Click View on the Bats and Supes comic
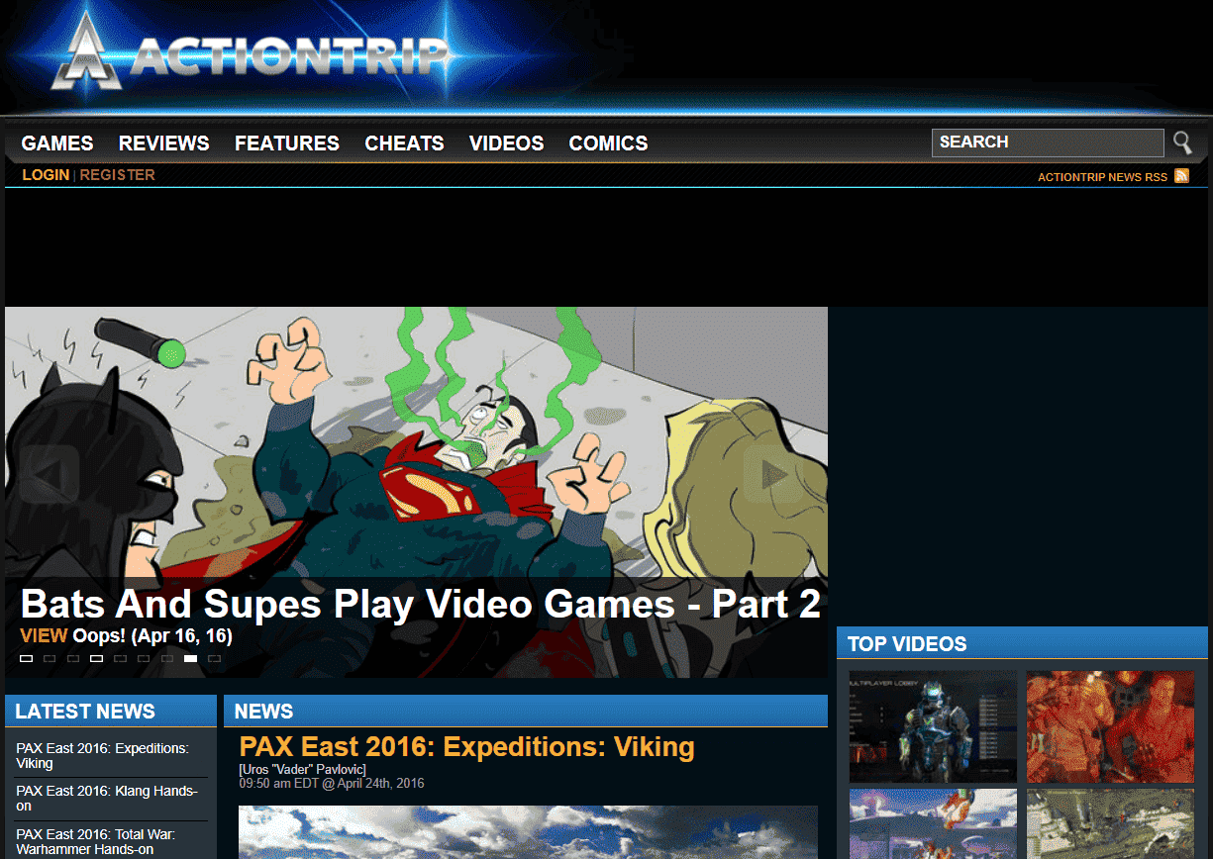This screenshot has width=1213, height=859. point(44,635)
